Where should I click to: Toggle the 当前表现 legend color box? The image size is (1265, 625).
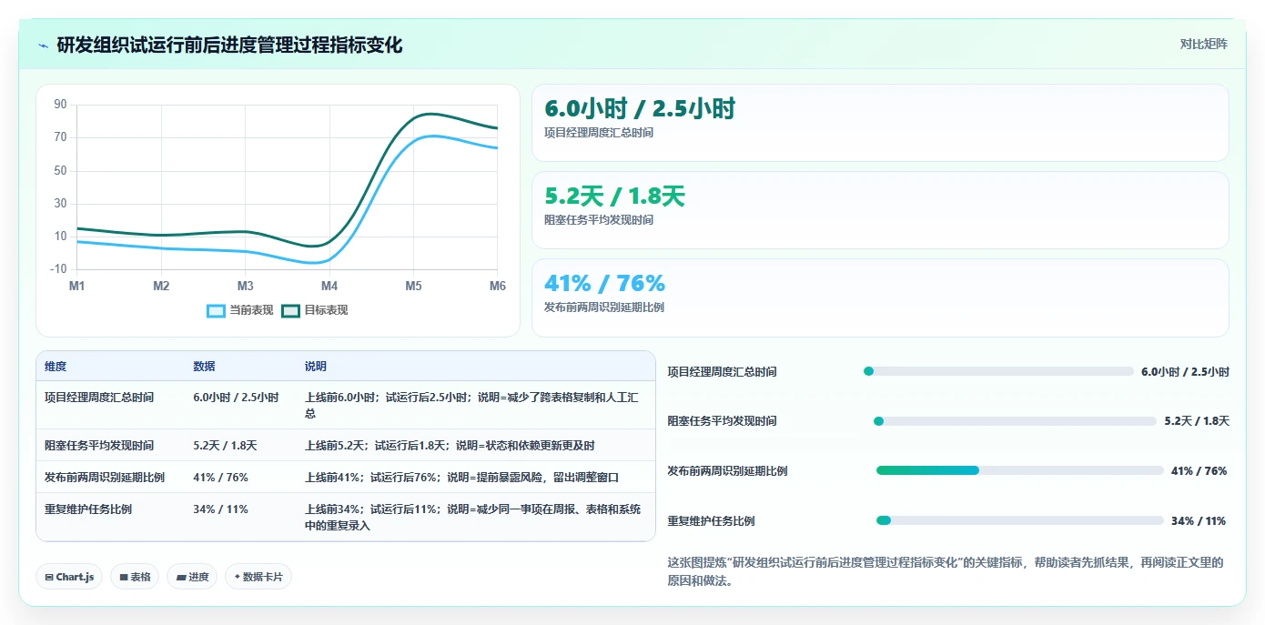click(x=216, y=310)
